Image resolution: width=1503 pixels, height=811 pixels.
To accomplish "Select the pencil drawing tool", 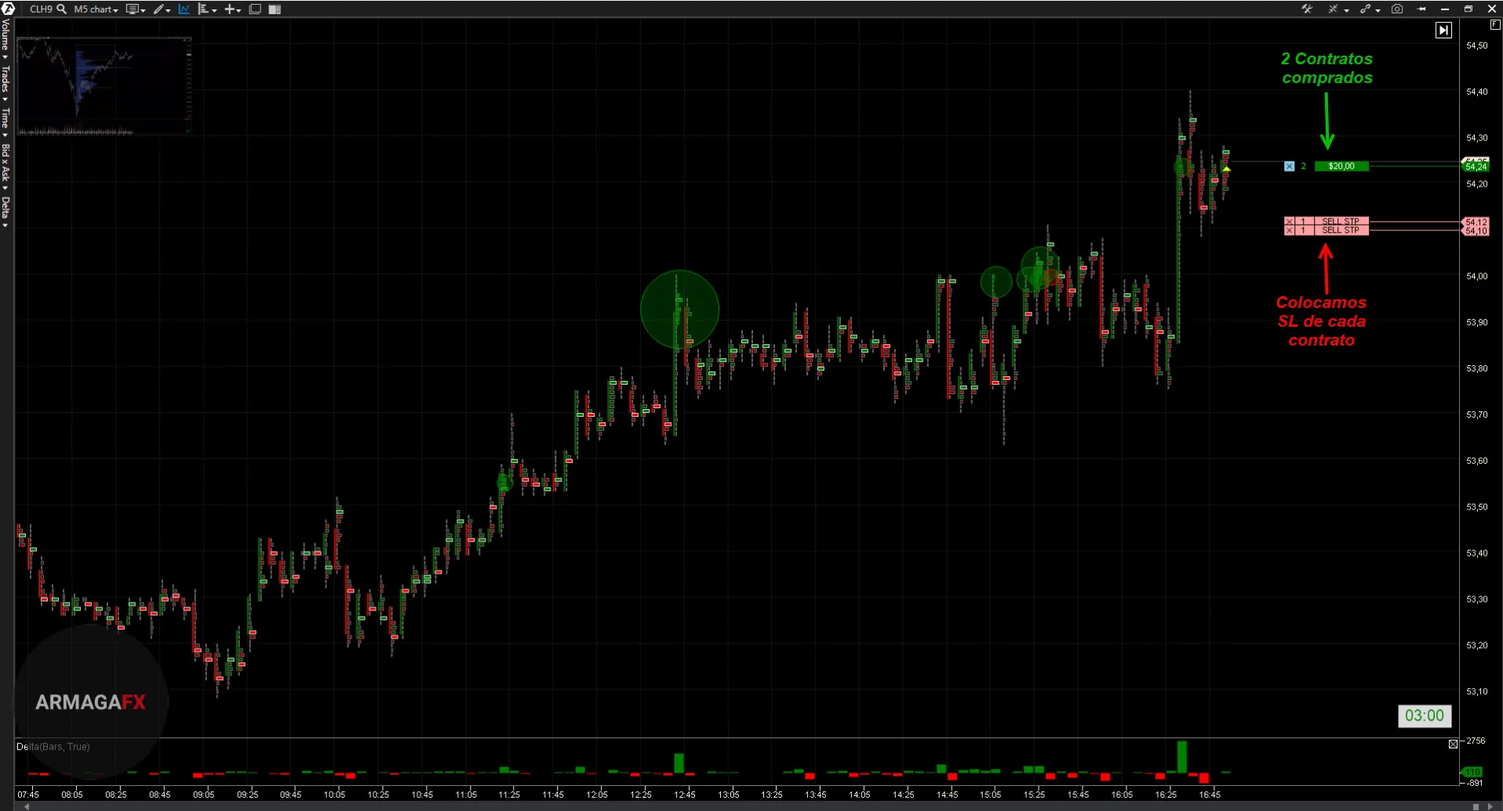I will [160, 9].
